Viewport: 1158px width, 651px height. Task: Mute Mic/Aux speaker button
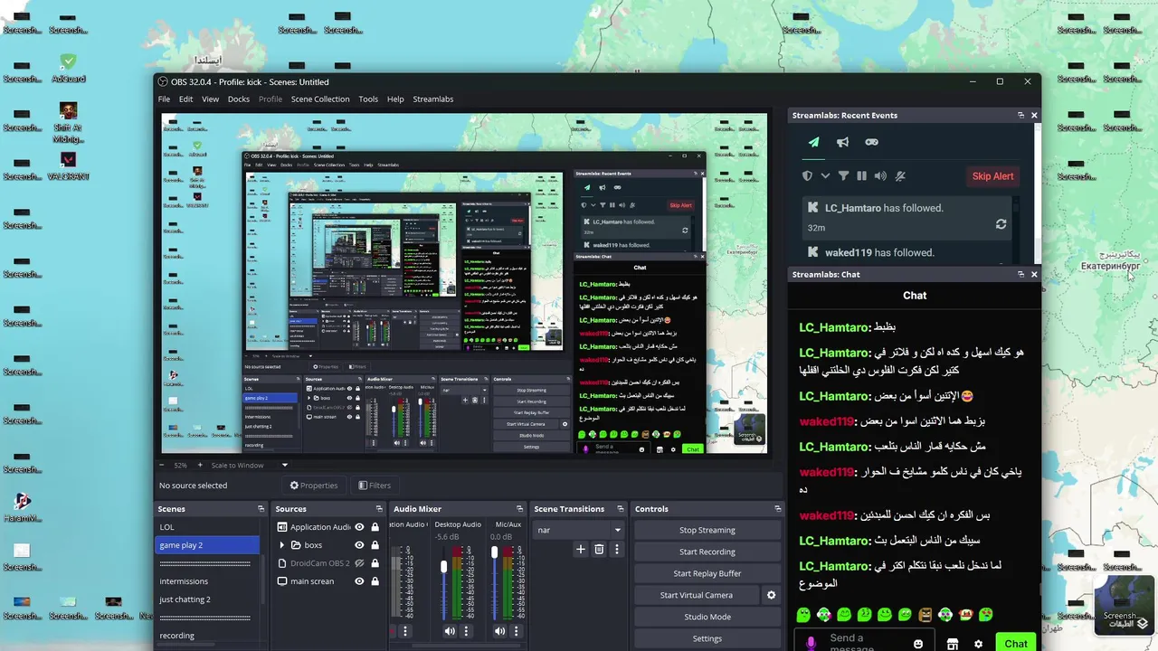500,631
